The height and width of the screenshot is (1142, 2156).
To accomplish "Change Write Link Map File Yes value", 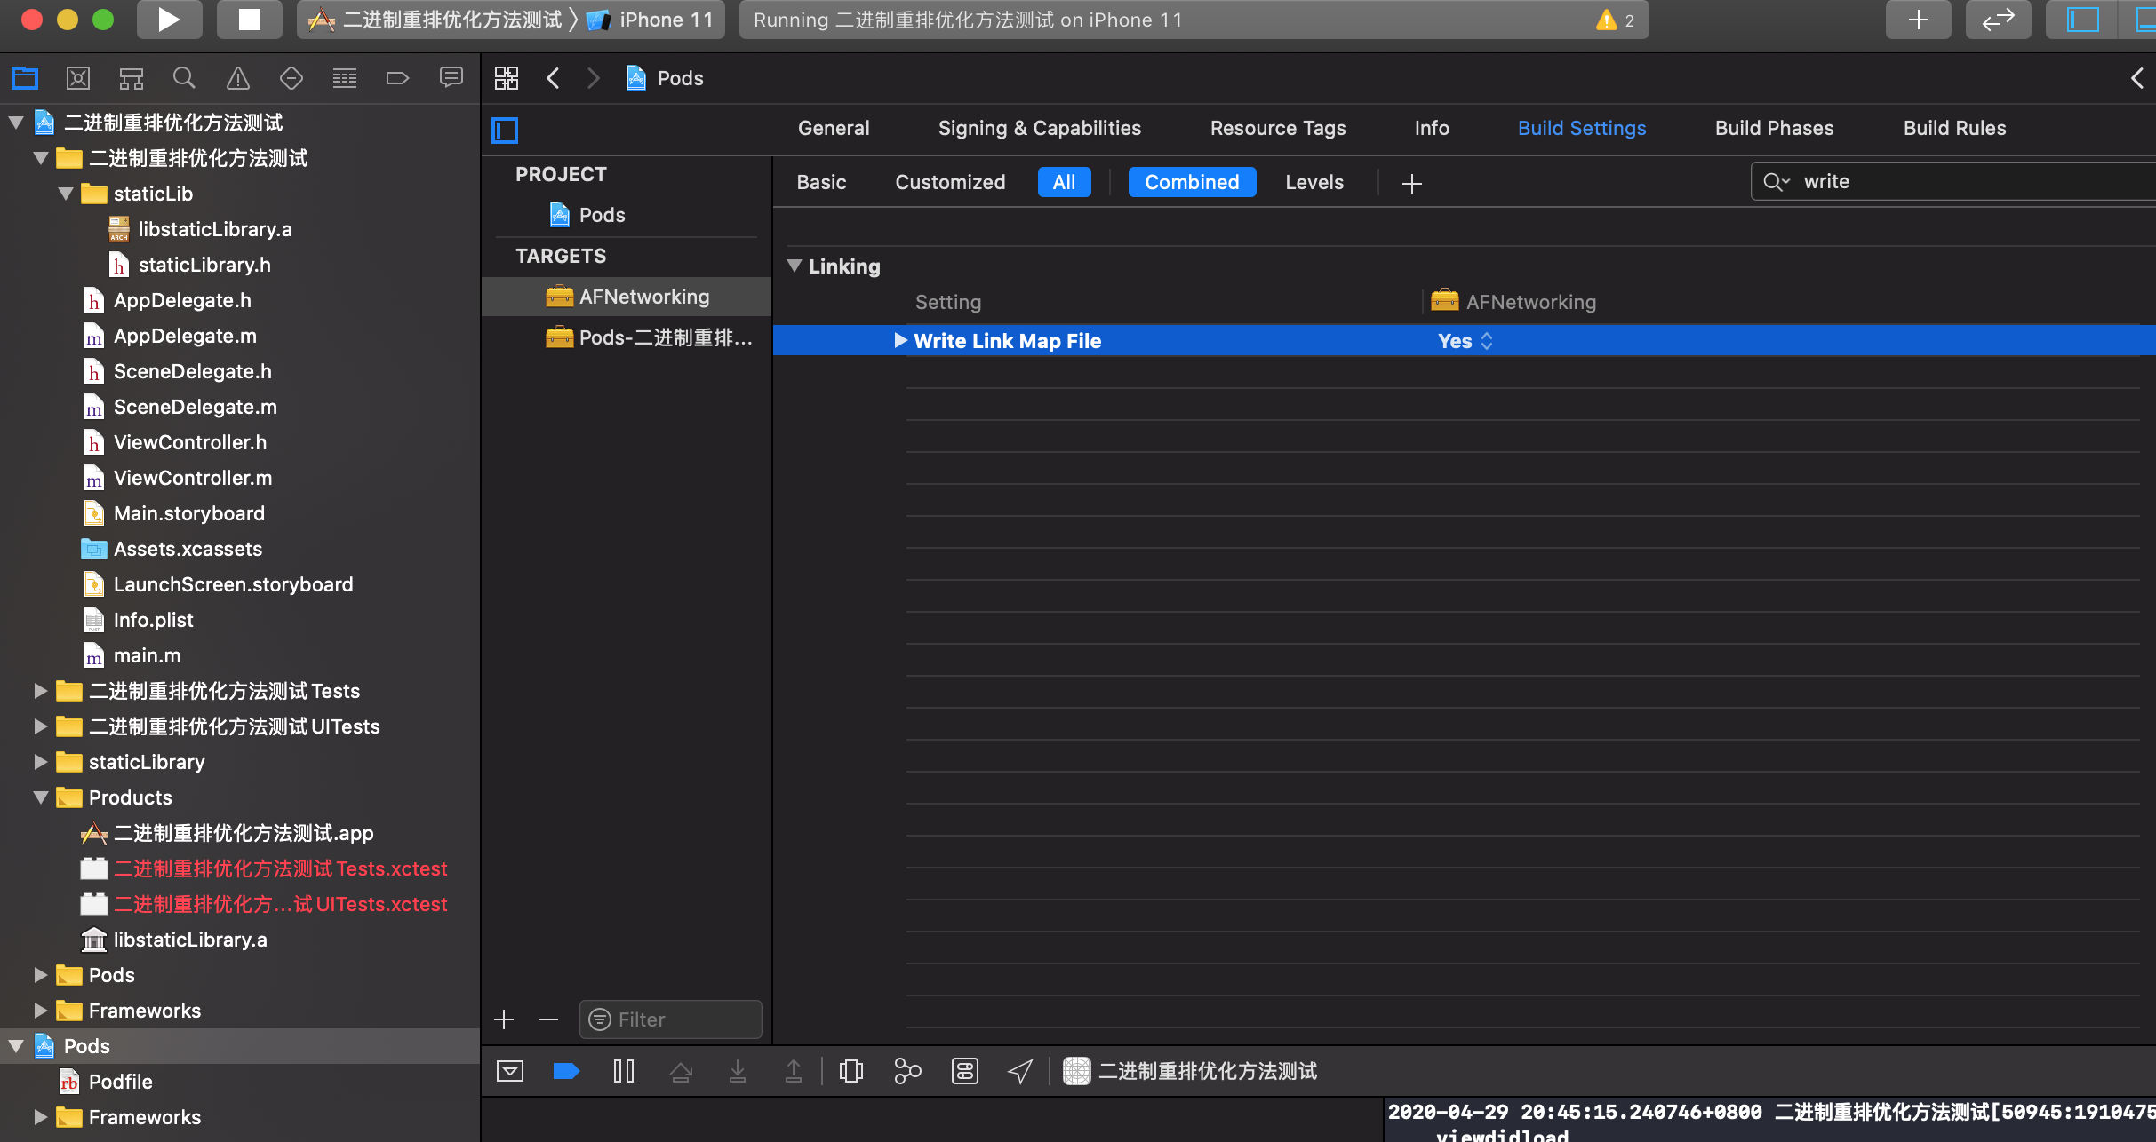I will [1465, 341].
